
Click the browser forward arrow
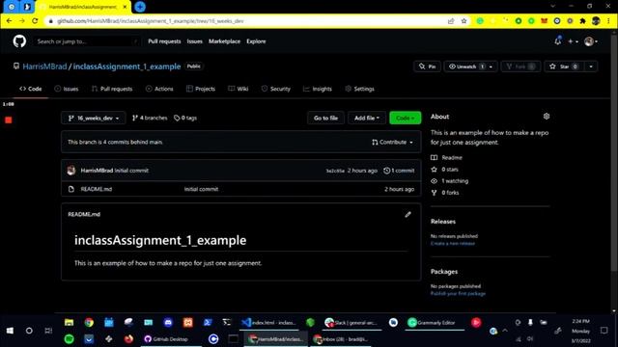click(22, 21)
